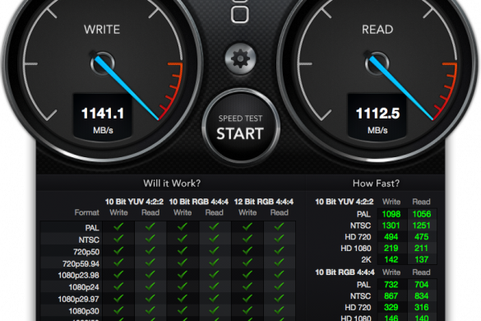Click the 1251 read value for NTSC
This screenshot has height=321, width=481.
[x=421, y=226]
